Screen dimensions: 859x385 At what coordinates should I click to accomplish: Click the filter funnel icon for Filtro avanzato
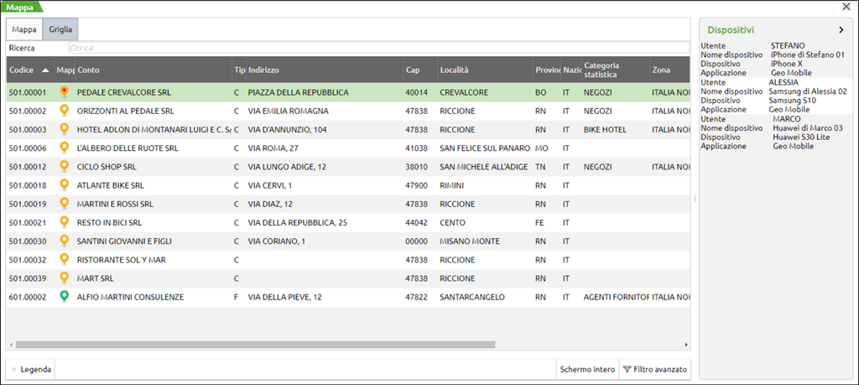click(626, 369)
